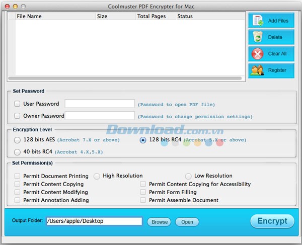The width and height of the screenshot is (302, 245).
Task: Focus the Owner Password input field
Action: (x=100, y=116)
